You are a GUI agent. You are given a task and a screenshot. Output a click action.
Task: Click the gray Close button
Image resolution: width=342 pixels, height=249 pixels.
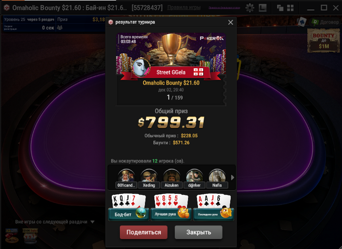coord(198,232)
